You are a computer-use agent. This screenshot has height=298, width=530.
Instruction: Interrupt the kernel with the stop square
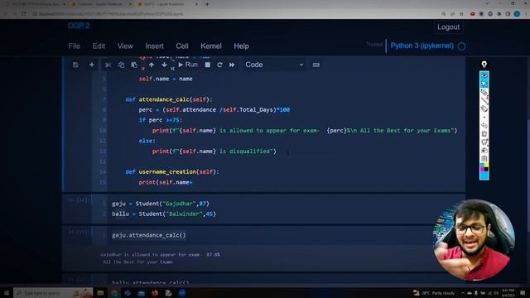pos(208,65)
